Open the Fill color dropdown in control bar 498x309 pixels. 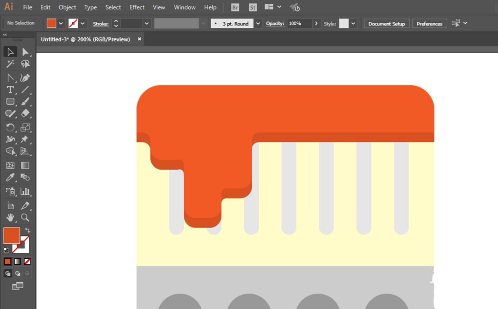click(x=61, y=23)
